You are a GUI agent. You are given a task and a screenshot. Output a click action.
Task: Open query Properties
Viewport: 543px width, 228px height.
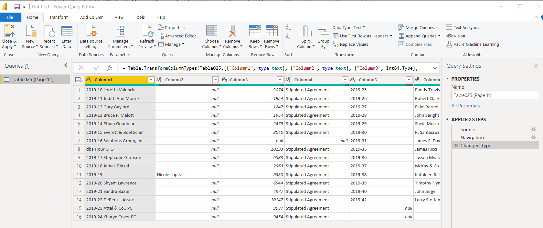pyautogui.click(x=171, y=27)
